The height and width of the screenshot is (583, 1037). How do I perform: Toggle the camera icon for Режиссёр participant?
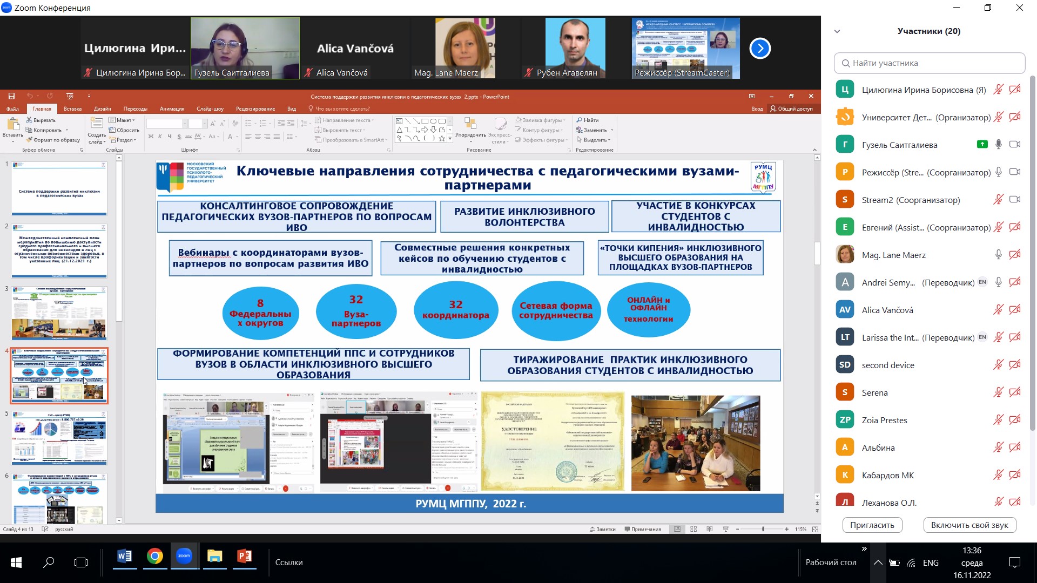point(1015,172)
